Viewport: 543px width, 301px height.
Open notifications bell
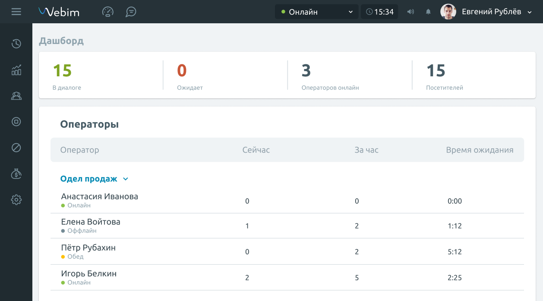[x=428, y=12]
